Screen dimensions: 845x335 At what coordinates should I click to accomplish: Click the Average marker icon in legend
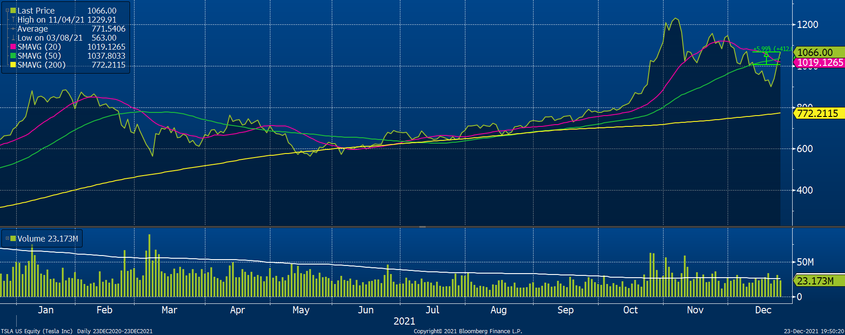coord(14,28)
